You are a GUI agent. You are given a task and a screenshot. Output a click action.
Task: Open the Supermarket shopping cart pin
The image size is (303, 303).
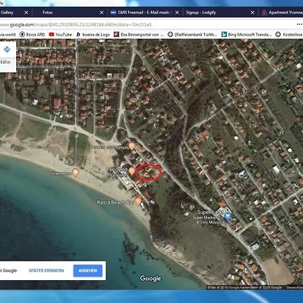tap(228, 216)
